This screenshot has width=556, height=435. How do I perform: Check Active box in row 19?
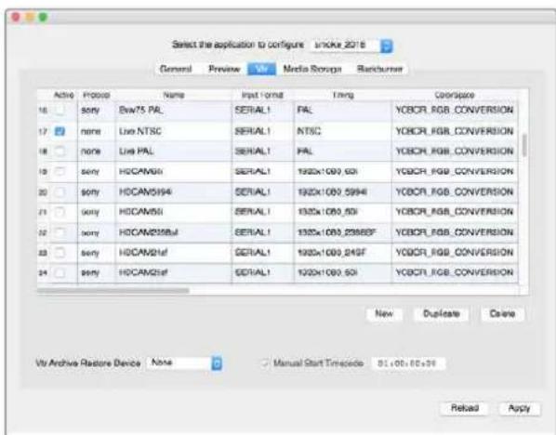point(60,172)
